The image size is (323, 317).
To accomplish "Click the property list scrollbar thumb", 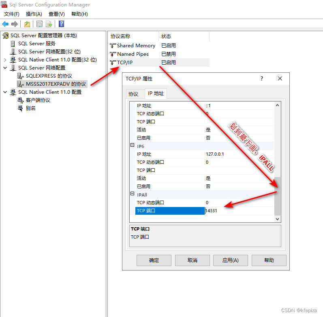I will pos(277,196).
